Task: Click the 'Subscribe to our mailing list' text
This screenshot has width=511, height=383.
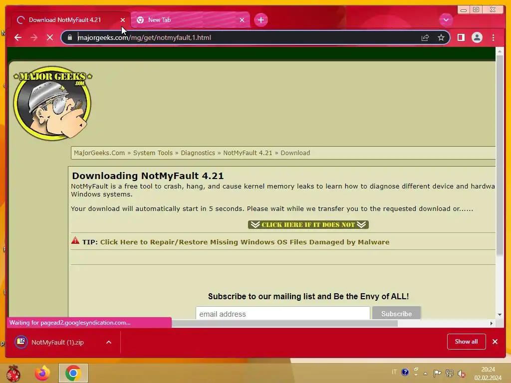Action: (x=308, y=296)
